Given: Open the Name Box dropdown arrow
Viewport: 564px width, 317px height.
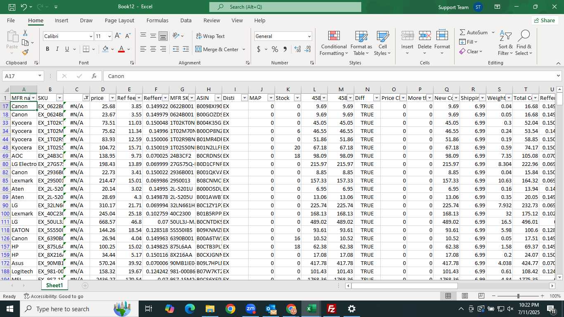Looking at the screenshot, I should (40, 76).
